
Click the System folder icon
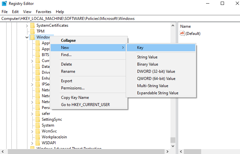(x=38, y=125)
